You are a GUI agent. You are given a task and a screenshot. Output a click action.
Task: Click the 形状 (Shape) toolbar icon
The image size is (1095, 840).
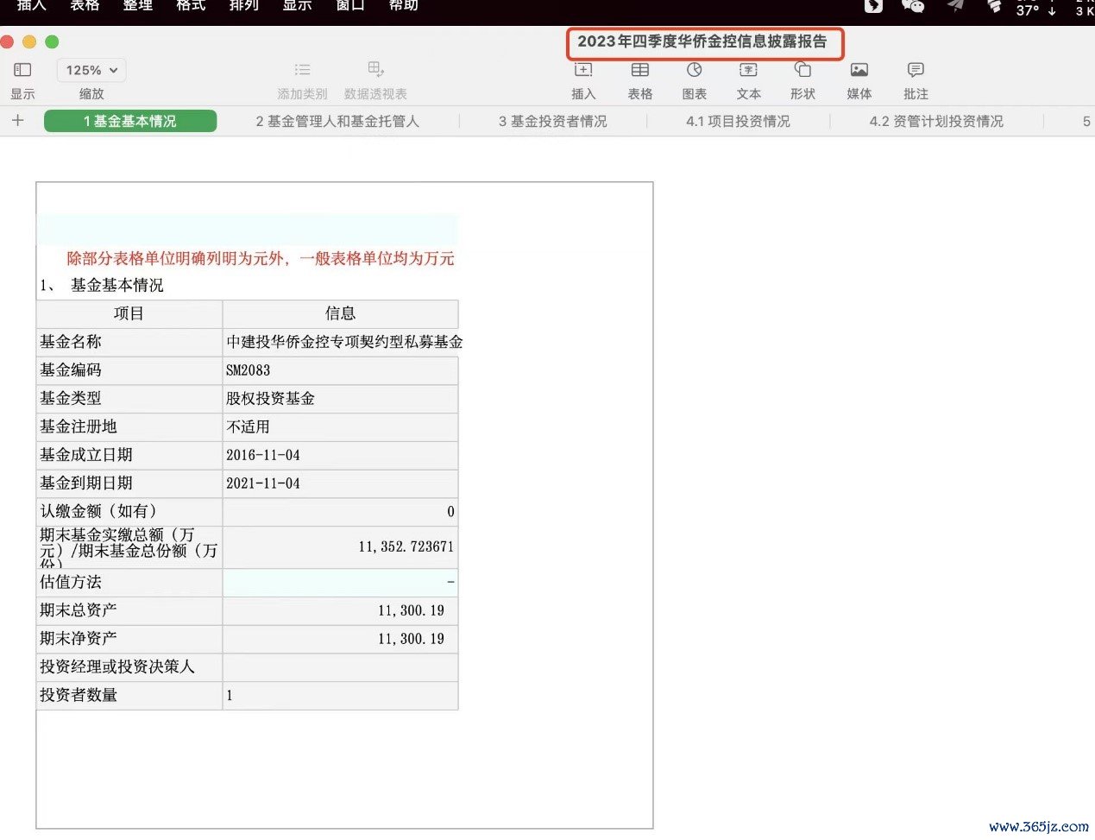coord(802,70)
